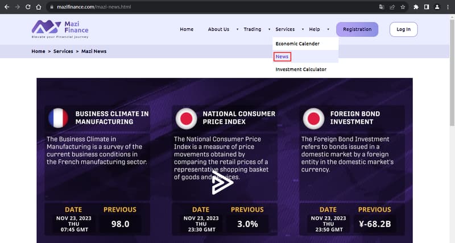Reload the page with the refresh icon

tap(28, 7)
